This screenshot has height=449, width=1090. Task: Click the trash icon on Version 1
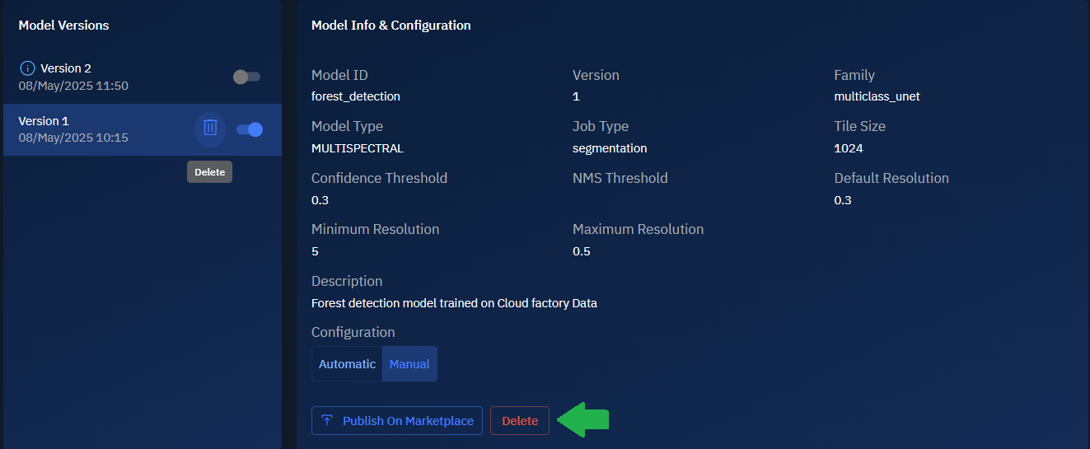point(210,128)
